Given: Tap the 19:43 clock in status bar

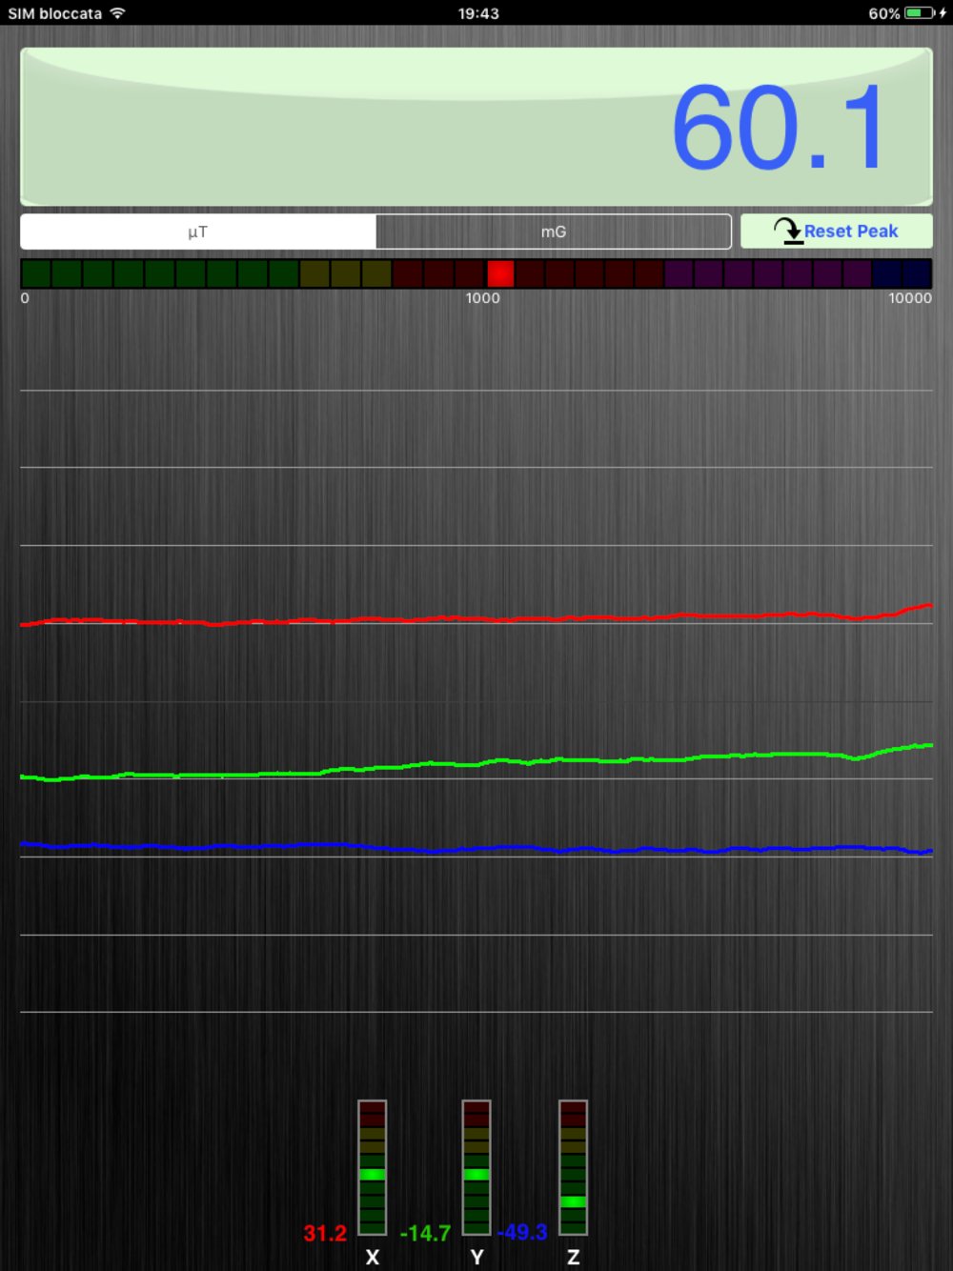Looking at the screenshot, I should pyautogui.click(x=478, y=13).
